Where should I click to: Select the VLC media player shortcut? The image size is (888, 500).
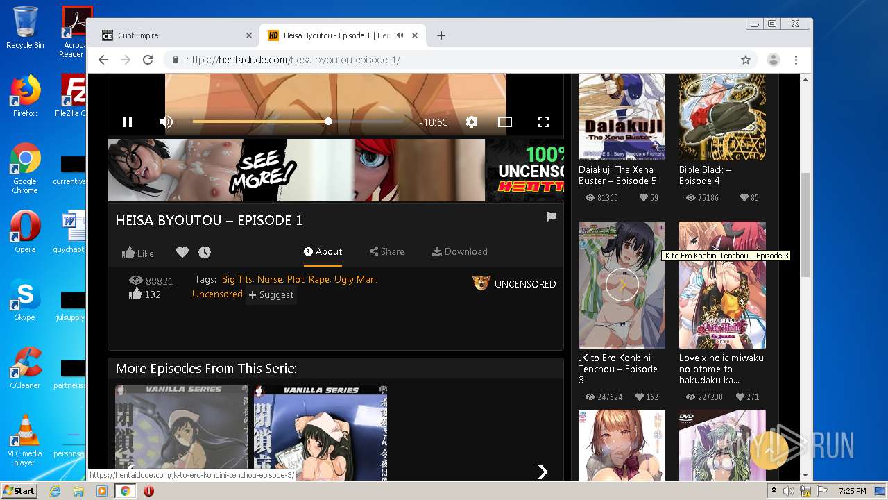25,441
